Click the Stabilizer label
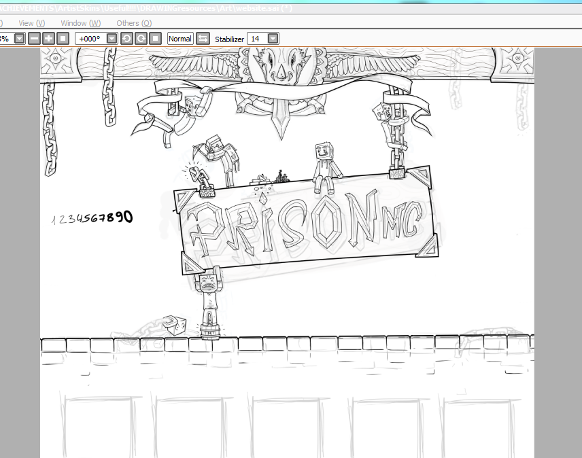Viewport: 582px width, 458px height. point(229,39)
